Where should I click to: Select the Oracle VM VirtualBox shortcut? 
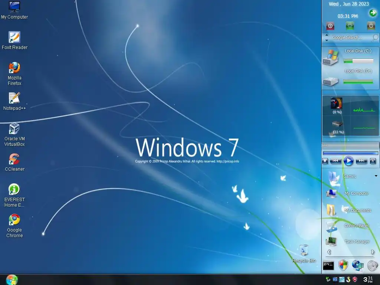pos(14,134)
